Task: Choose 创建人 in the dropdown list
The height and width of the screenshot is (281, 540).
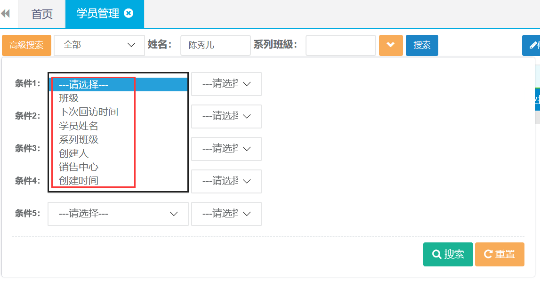Action: [73, 153]
